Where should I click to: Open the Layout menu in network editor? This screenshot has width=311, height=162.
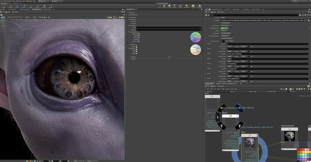coord(227,89)
